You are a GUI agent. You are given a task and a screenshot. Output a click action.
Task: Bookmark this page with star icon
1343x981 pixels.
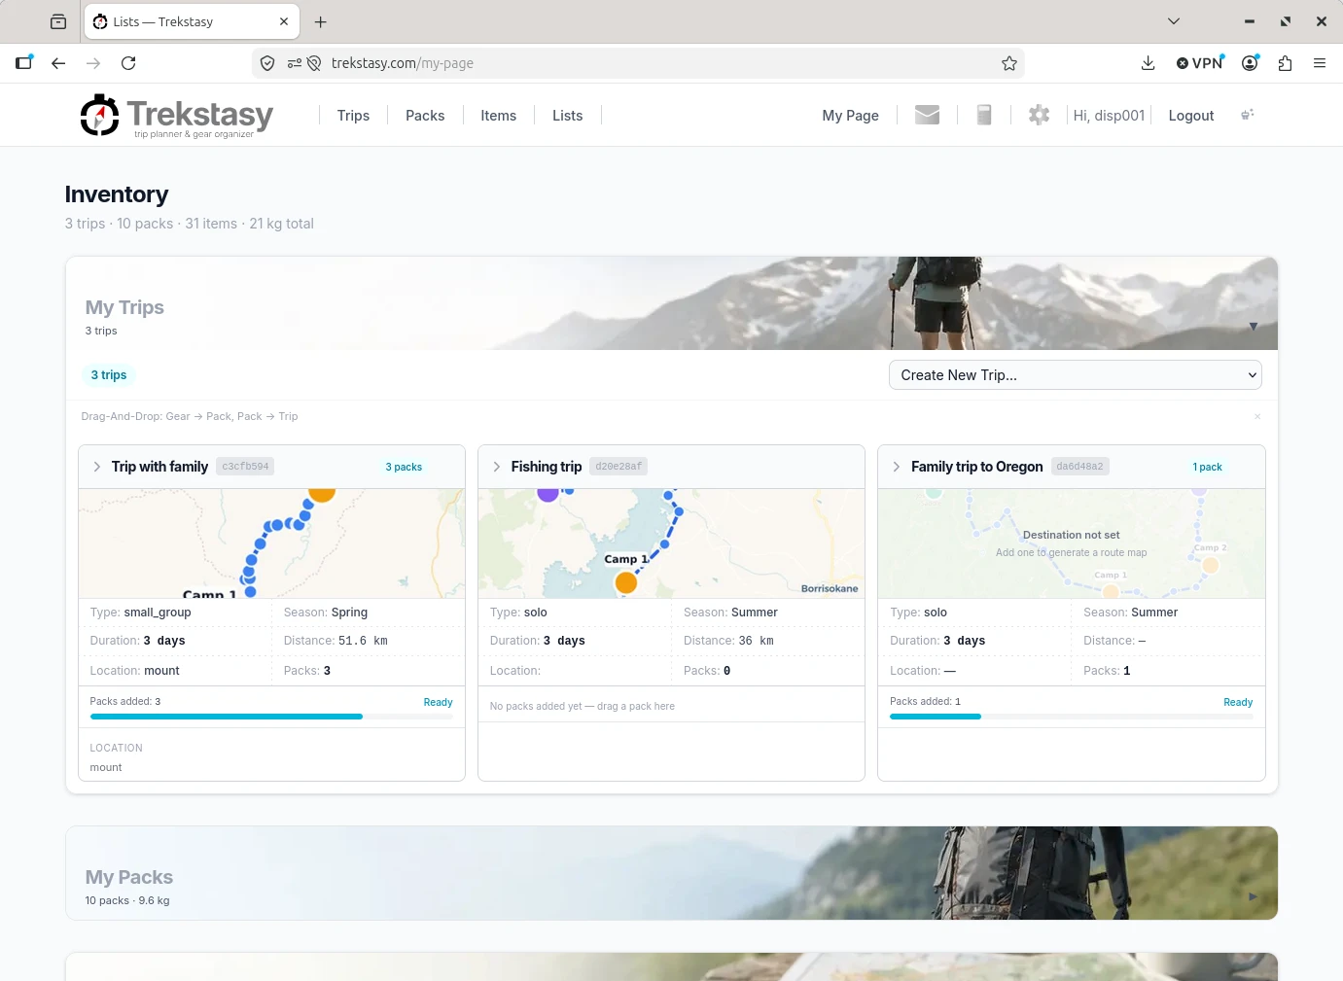[1009, 63]
